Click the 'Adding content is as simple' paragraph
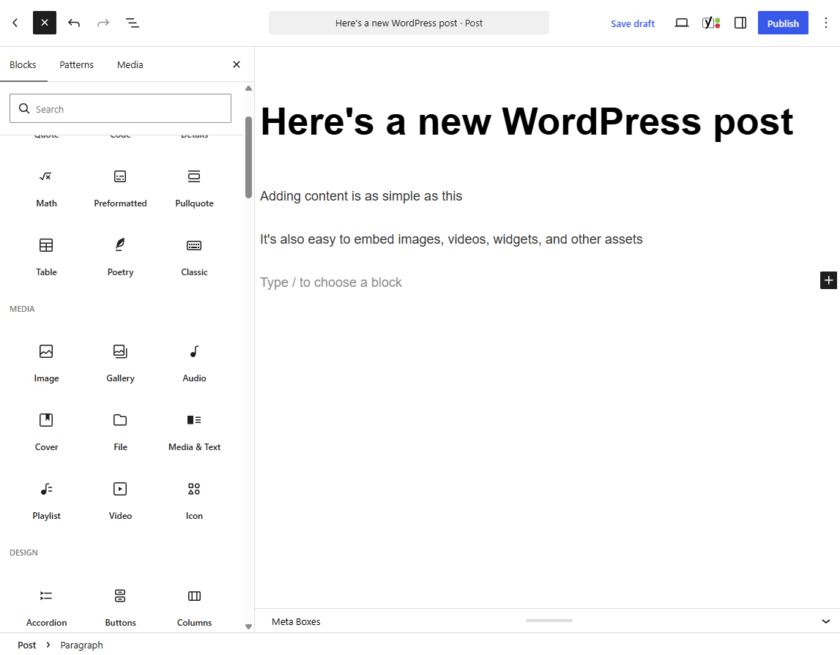Viewport: 840px width, 655px height. (361, 196)
